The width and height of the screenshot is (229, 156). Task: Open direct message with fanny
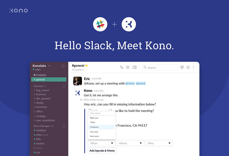click(38, 148)
